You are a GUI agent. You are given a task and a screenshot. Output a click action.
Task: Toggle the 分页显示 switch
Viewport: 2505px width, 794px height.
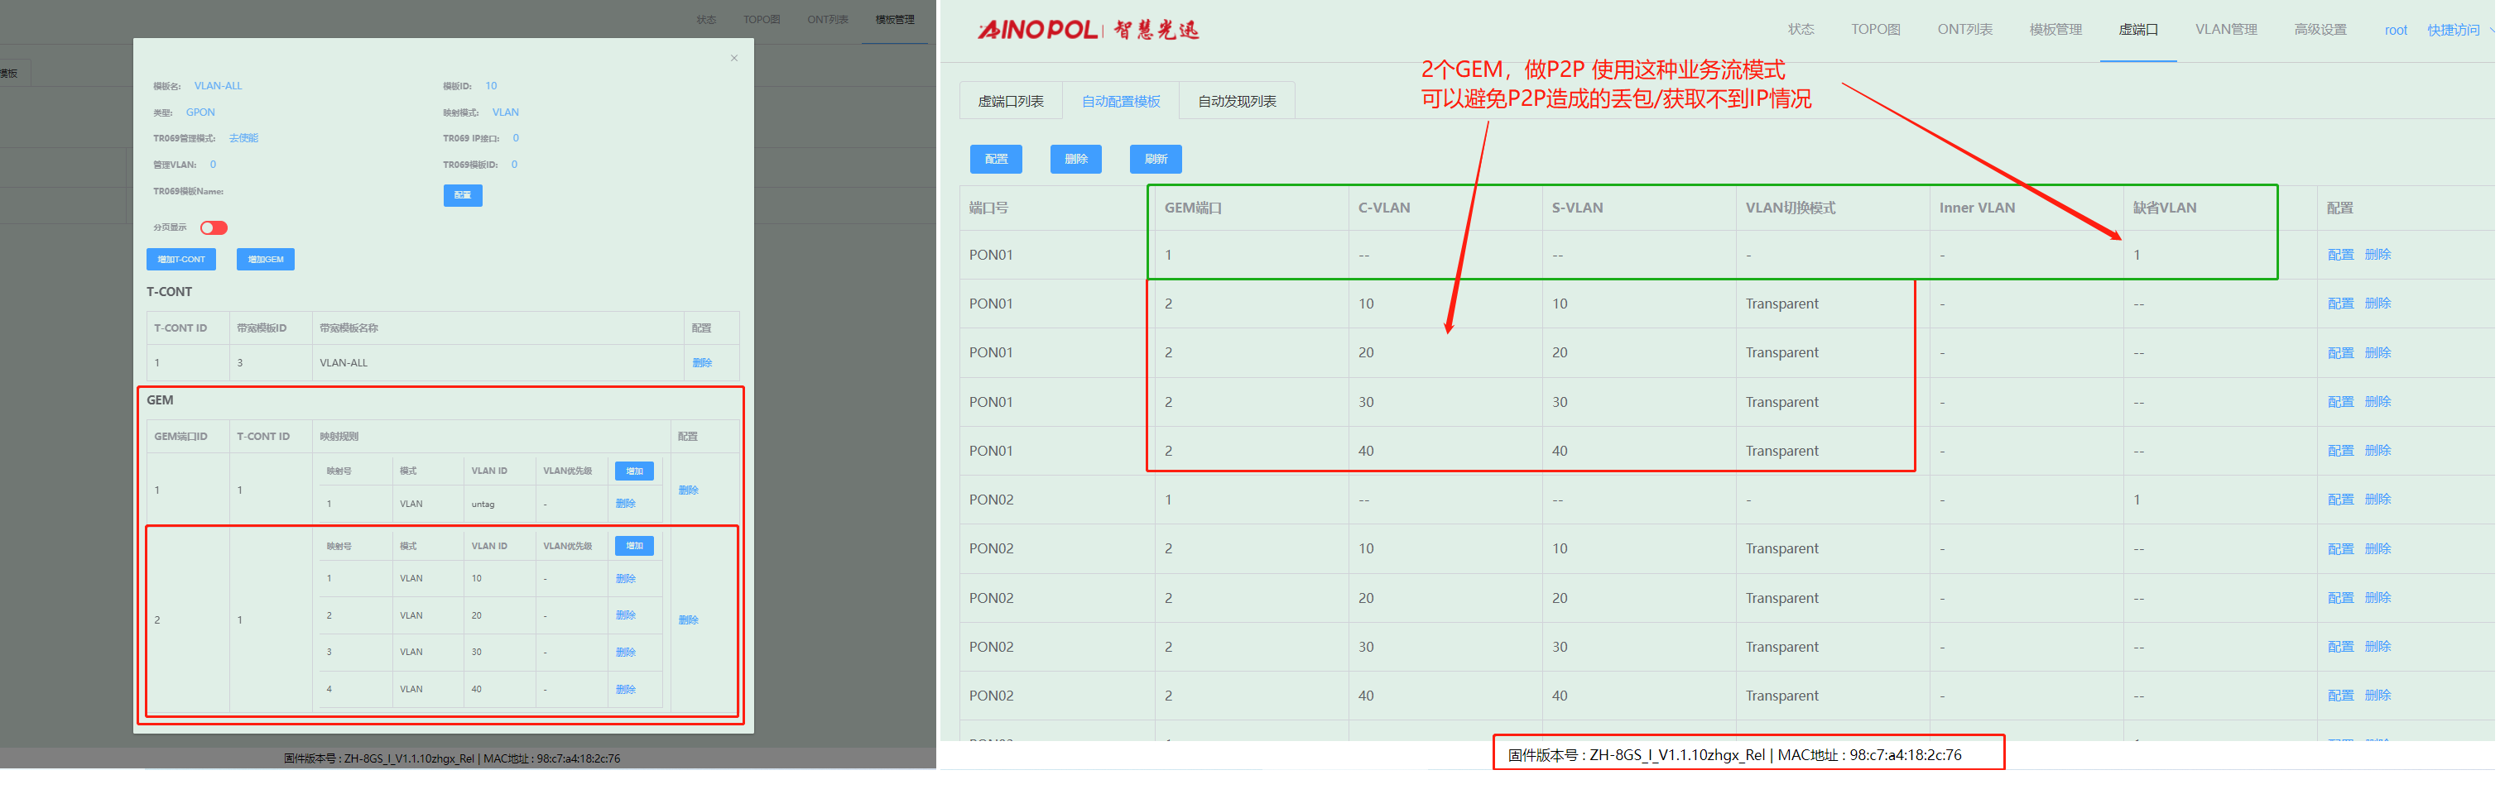click(213, 227)
